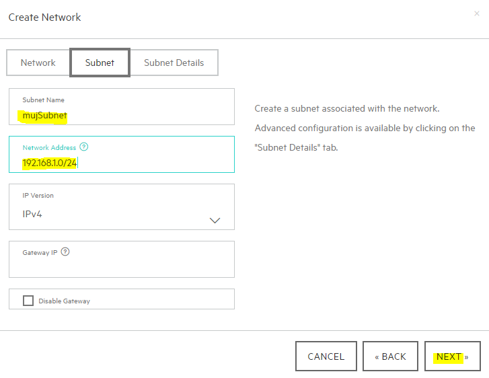Open the Gateway IP help icon
This screenshot has height=378, width=489.
click(x=65, y=252)
